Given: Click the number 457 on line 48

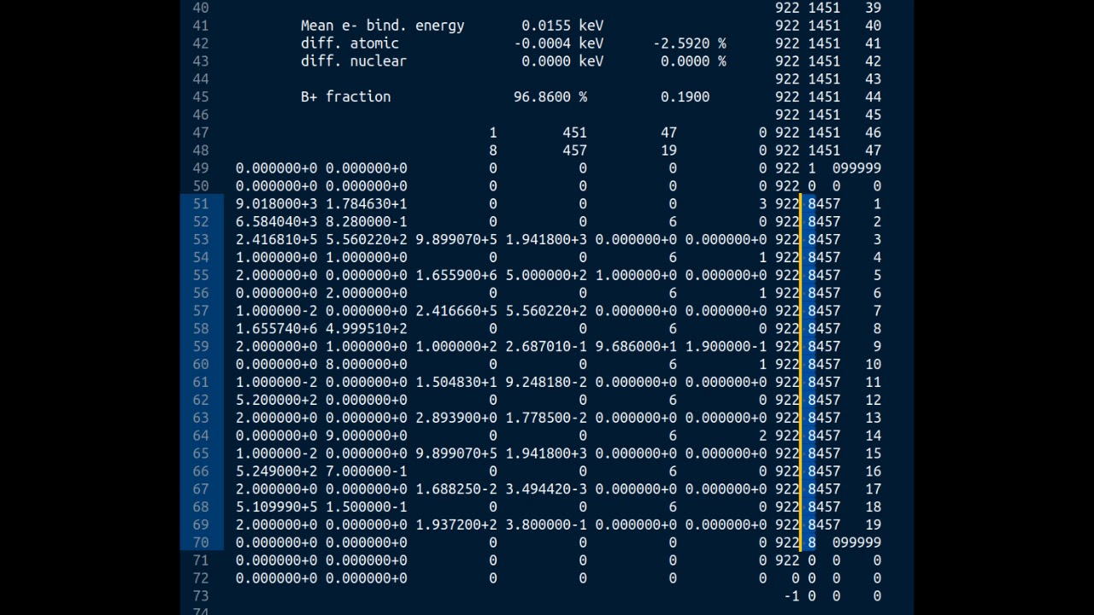Looking at the screenshot, I should 574,150.
